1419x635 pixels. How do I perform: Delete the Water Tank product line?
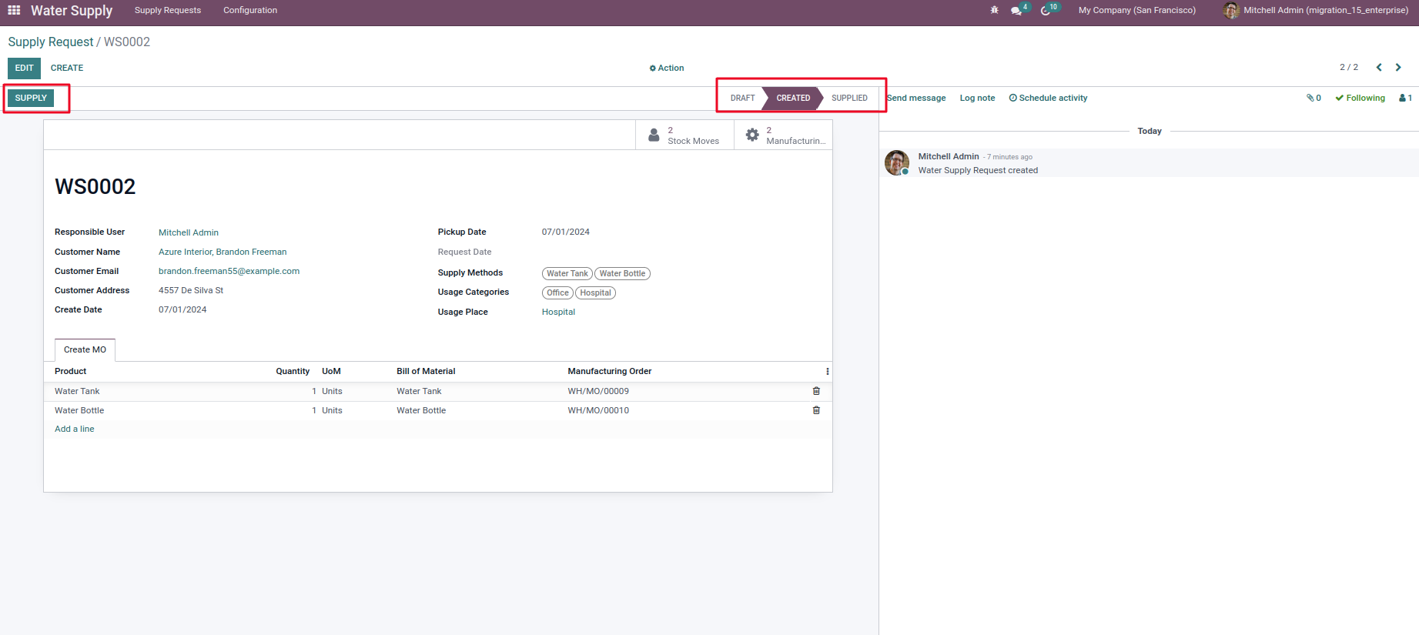coord(816,391)
